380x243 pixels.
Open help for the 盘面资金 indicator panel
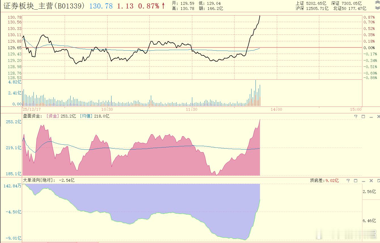[356, 116]
